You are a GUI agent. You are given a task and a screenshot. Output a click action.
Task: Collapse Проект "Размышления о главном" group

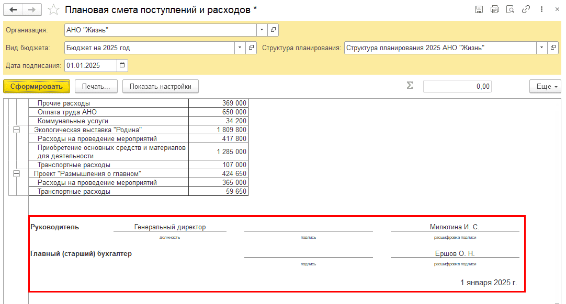pos(16,173)
